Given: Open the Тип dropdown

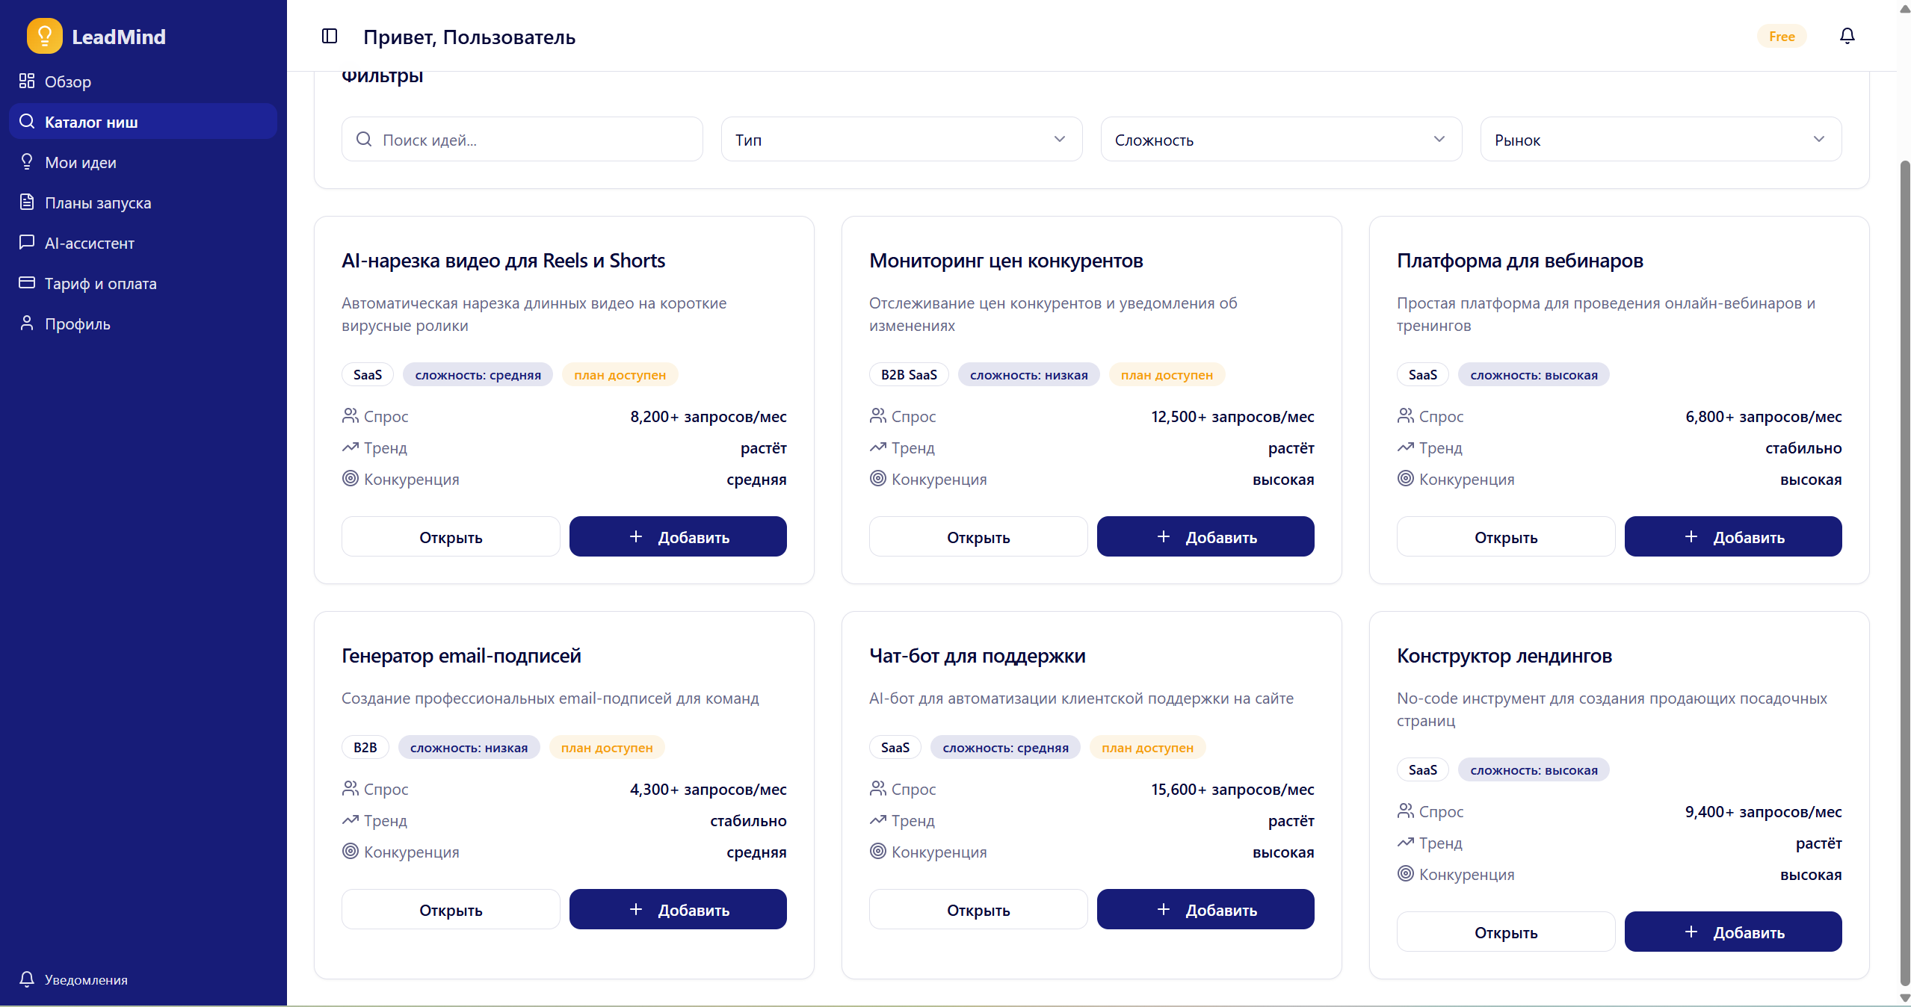Looking at the screenshot, I should coord(901,139).
